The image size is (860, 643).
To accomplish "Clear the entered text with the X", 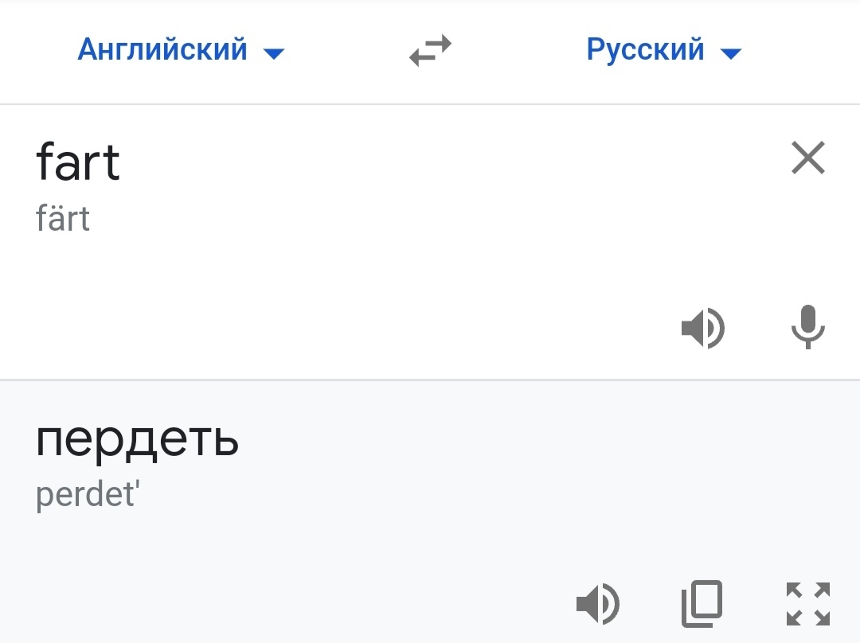I will (x=808, y=158).
